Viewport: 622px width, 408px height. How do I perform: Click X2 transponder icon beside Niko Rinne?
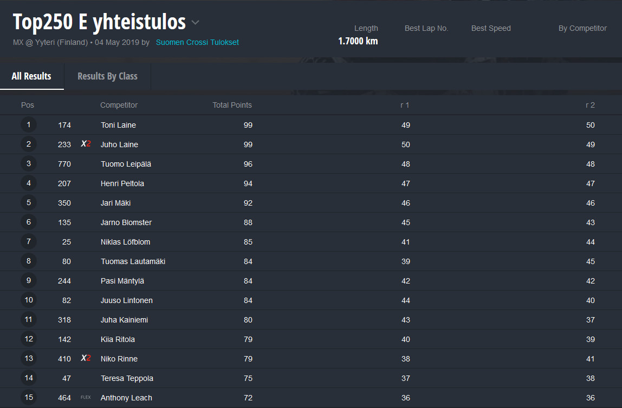click(86, 358)
